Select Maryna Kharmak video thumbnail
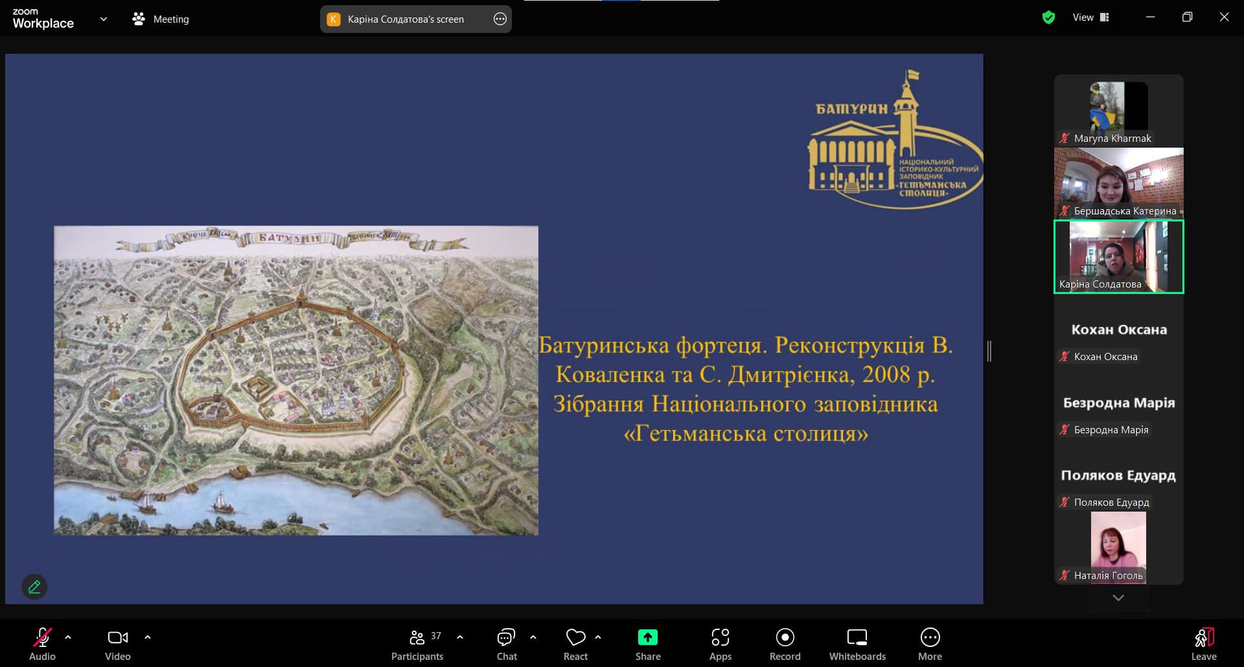Image resolution: width=1244 pixels, height=667 pixels. (x=1119, y=111)
